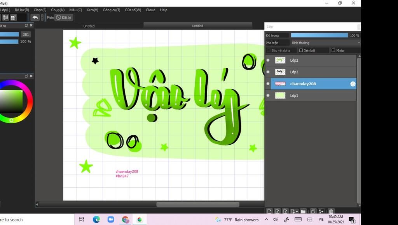Screen dimensions: 398x225
Task: Select the top Lớp2 layer thumbnail
Action: [x=280, y=60]
